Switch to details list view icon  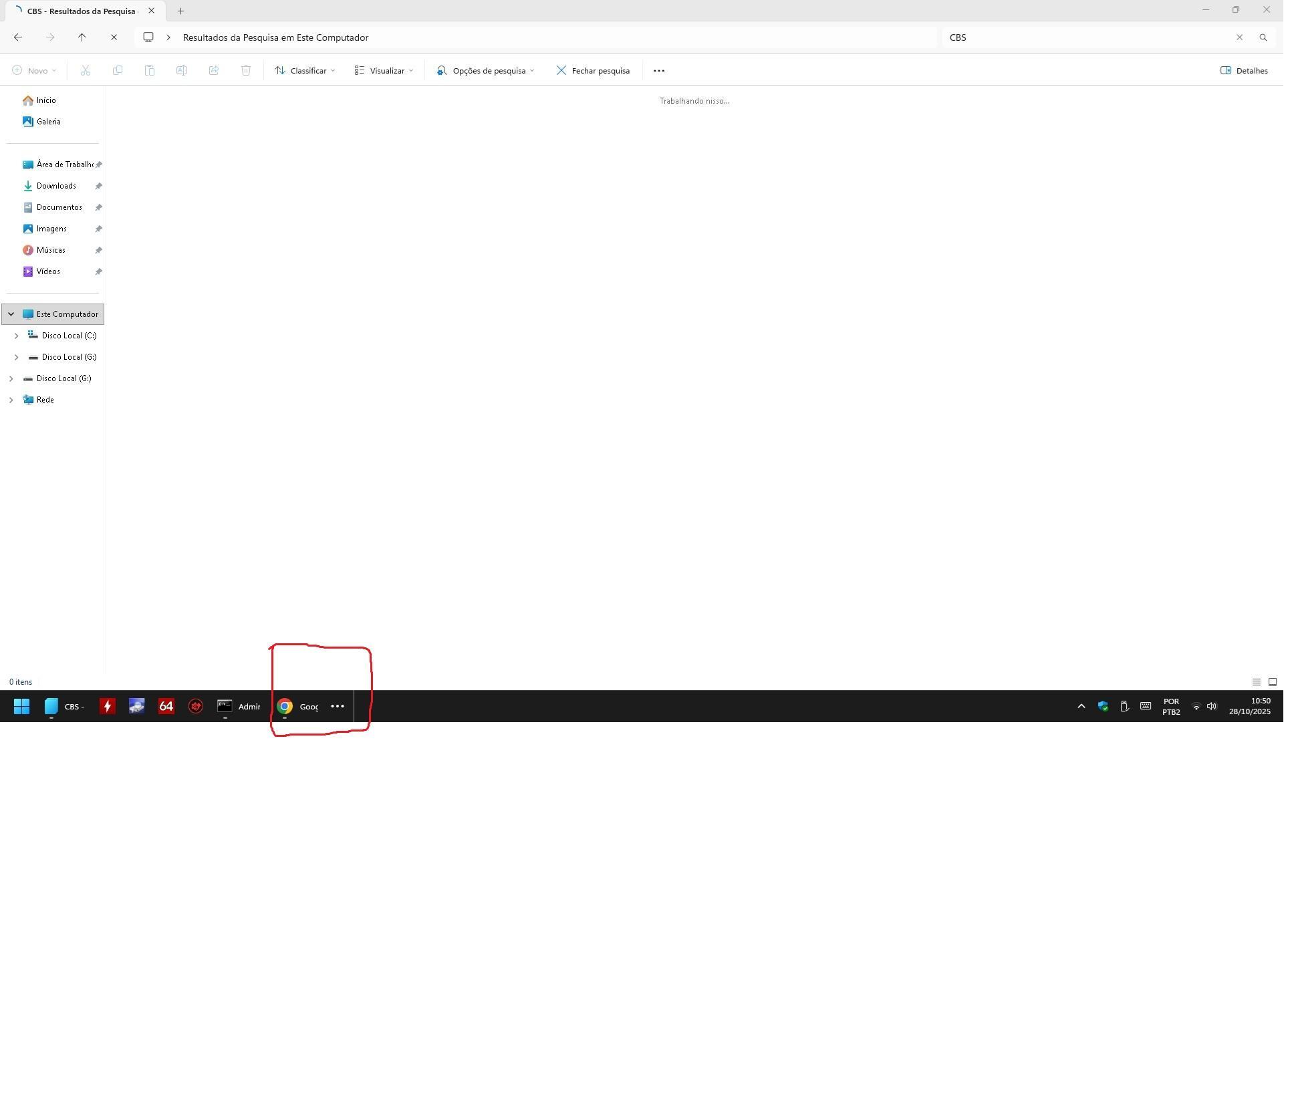pyautogui.click(x=1256, y=682)
